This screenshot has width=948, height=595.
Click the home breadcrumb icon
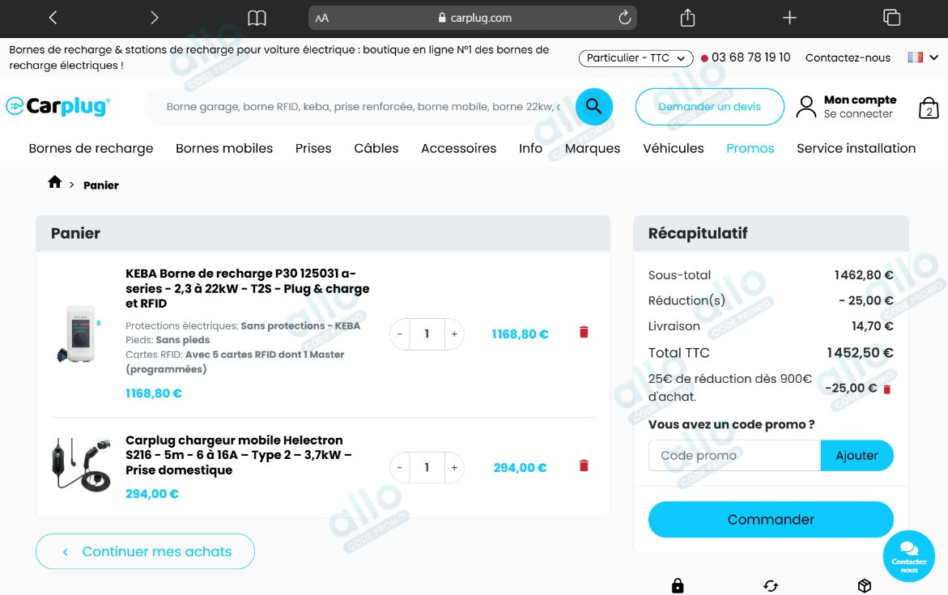click(55, 182)
